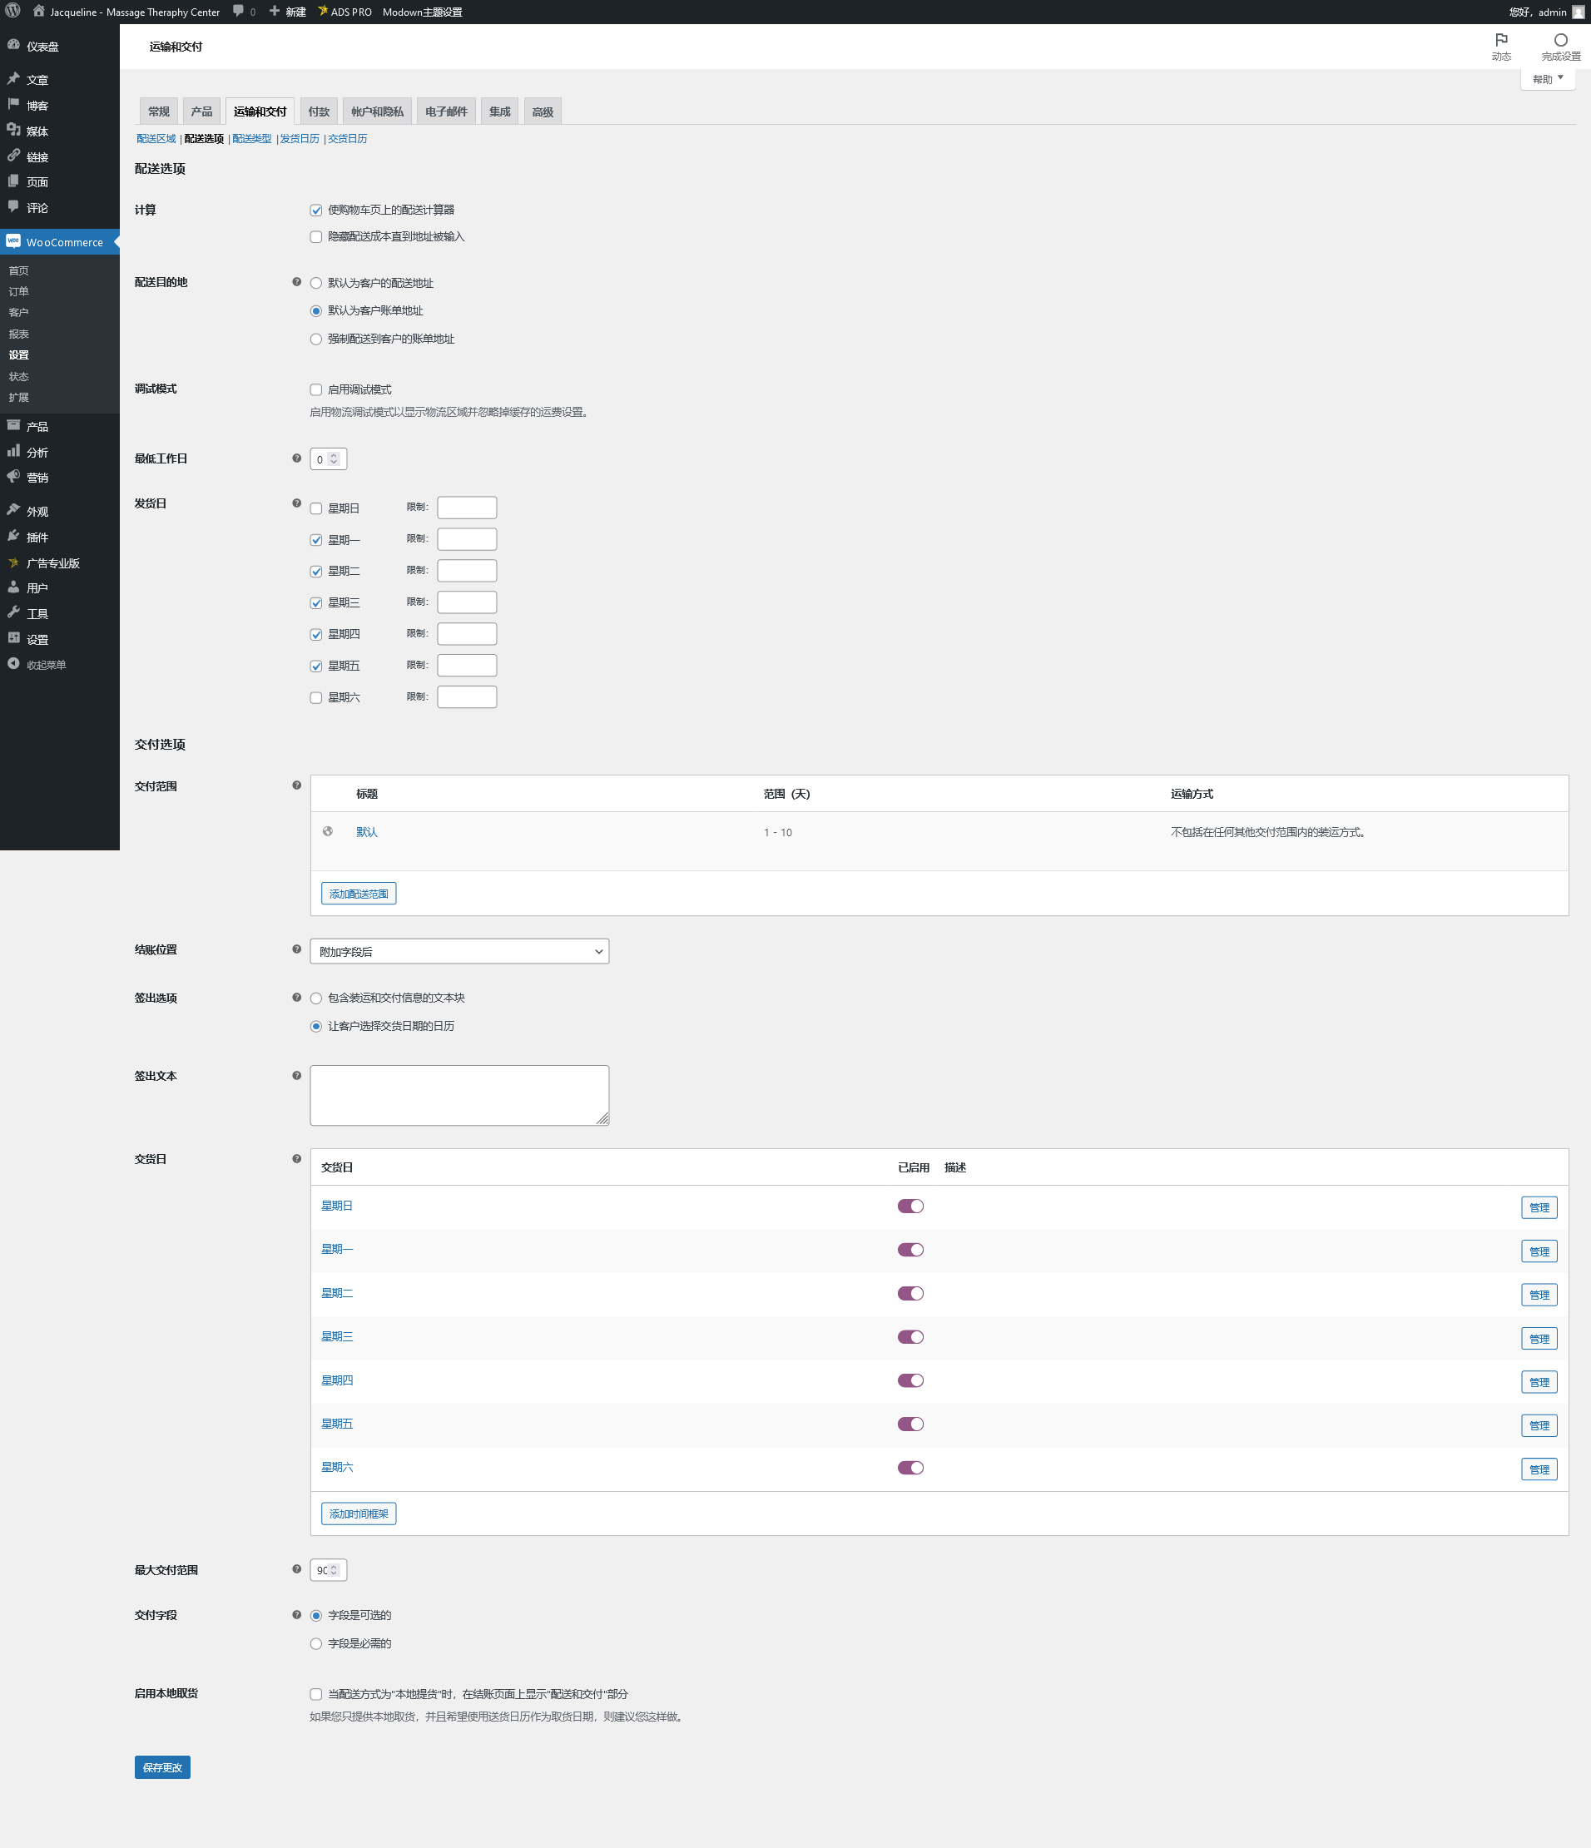Click help icon next to 交付范围

click(297, 785)
